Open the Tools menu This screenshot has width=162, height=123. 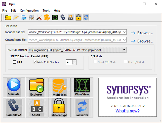[x=46, y=11]
